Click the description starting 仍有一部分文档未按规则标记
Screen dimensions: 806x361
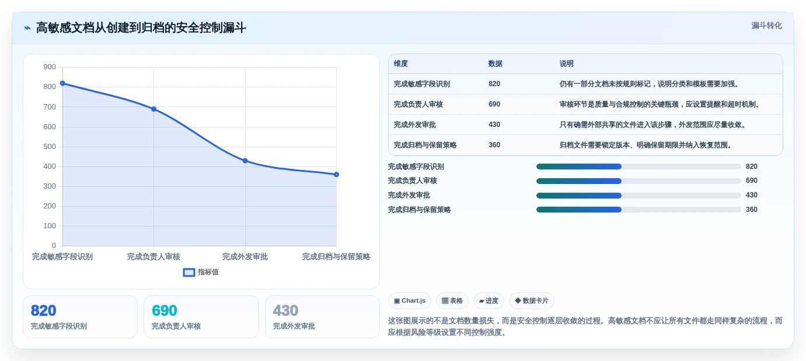[x=651, y=84]
